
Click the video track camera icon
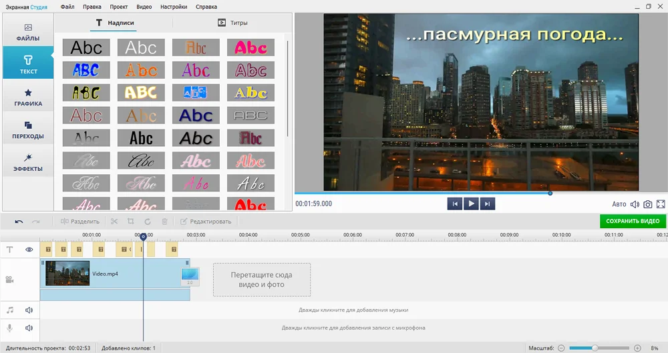pos(10,280)
